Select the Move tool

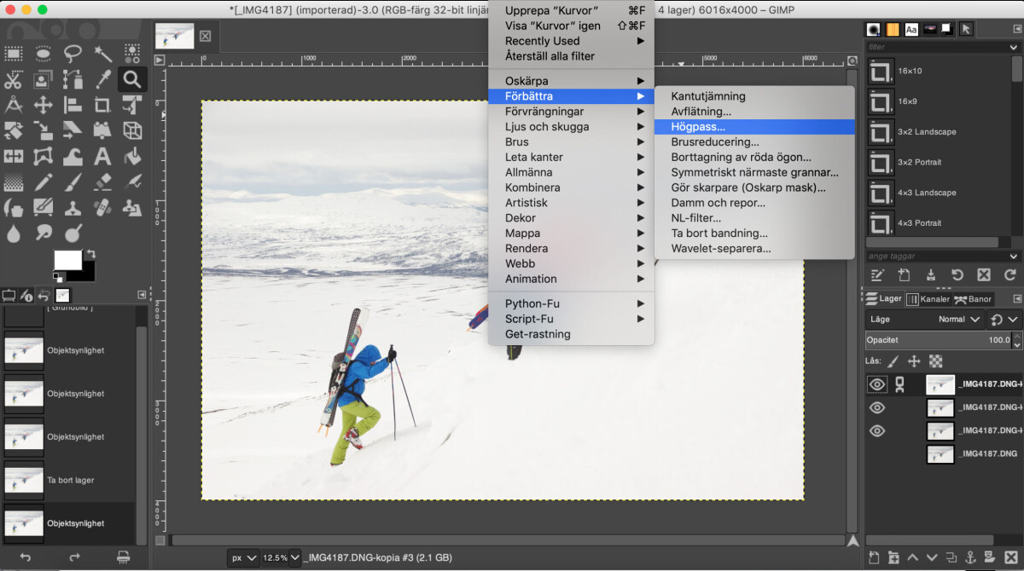44,106
